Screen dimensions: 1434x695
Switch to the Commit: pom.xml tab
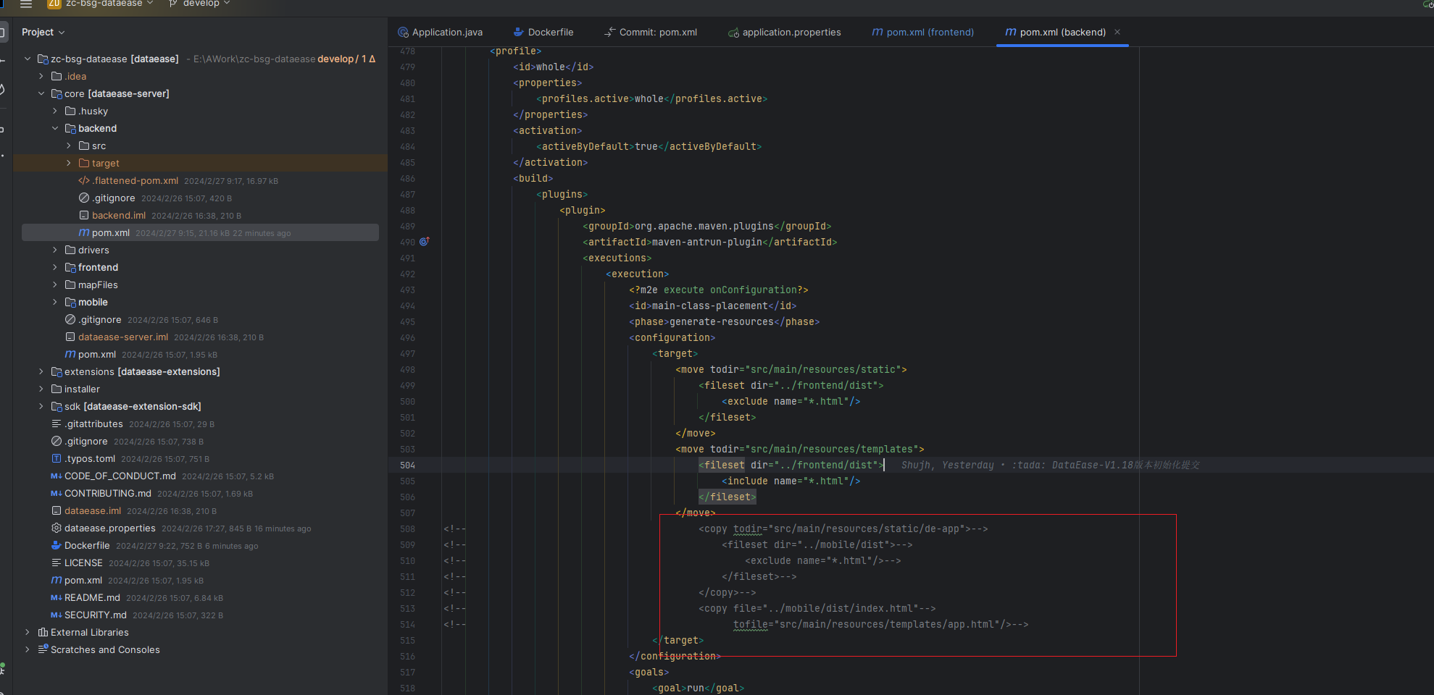pos(651,32)
